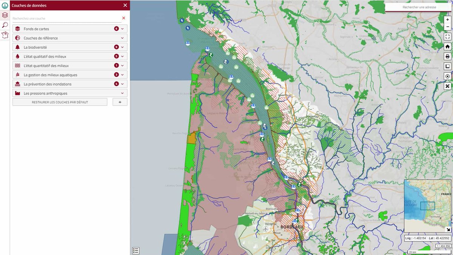Activate the geolocation target icon
Screen dimensions: 453x255
click(447, 76)
